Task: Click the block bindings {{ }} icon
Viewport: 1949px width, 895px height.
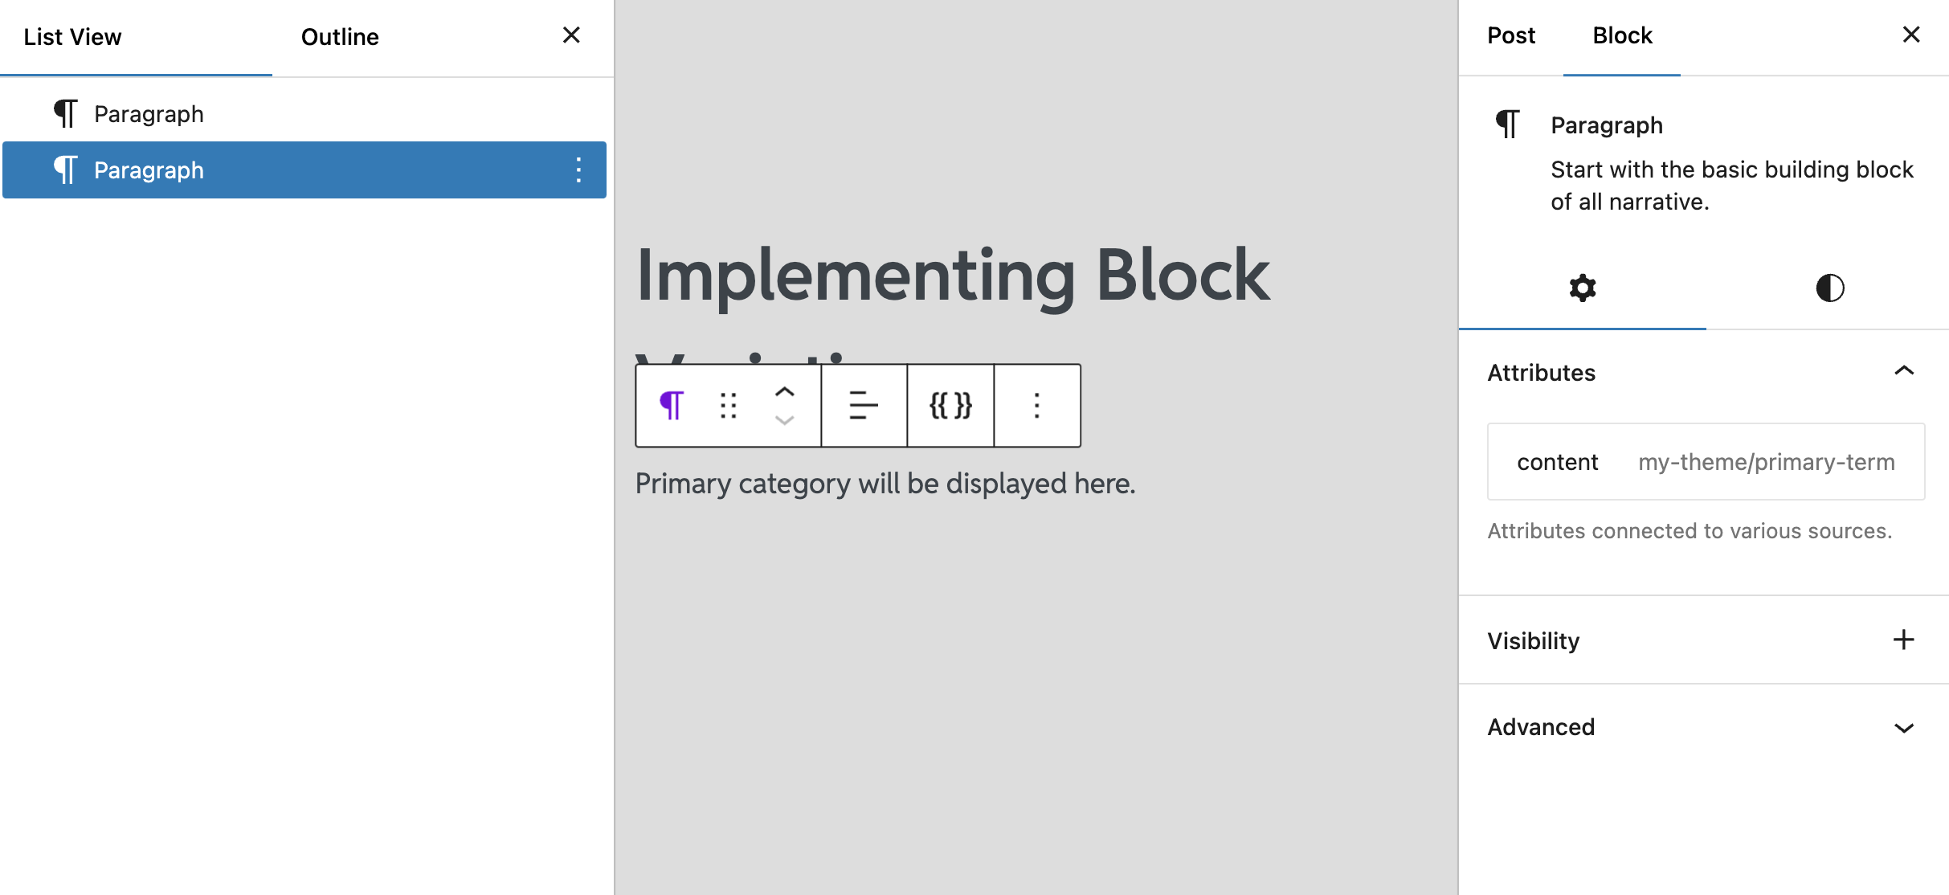Action: pos(950,406)
